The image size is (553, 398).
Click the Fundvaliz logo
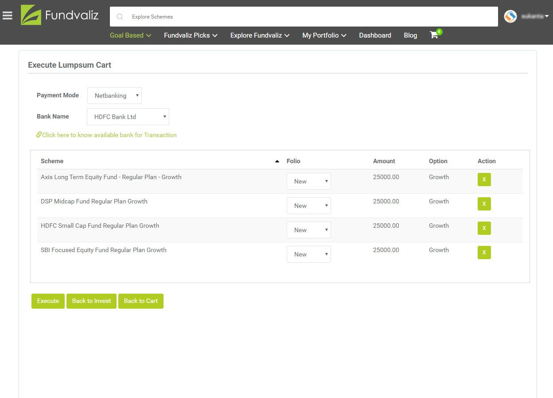coord(60,15)
